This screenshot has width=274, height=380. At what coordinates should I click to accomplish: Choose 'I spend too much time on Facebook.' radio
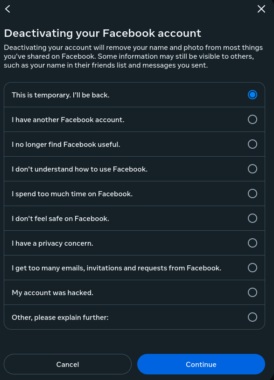(x=253, y=193)
